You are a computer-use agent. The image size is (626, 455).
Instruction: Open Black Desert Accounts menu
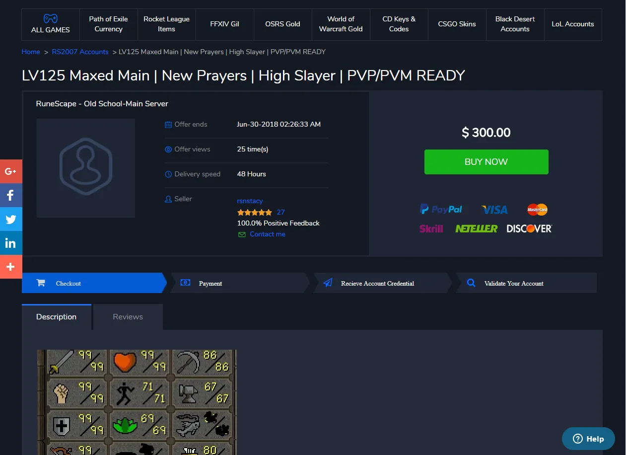click(x=515, y=24)
